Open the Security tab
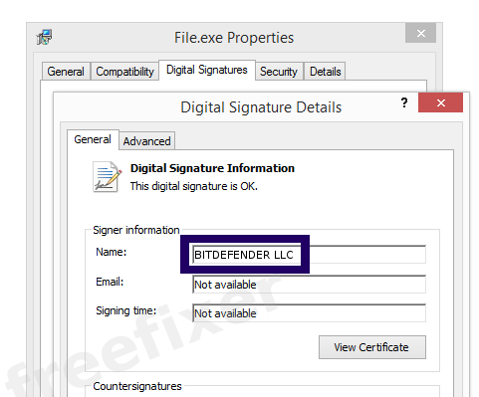The width and height of the screenshot is (479, 397). (x=279, y=72)
